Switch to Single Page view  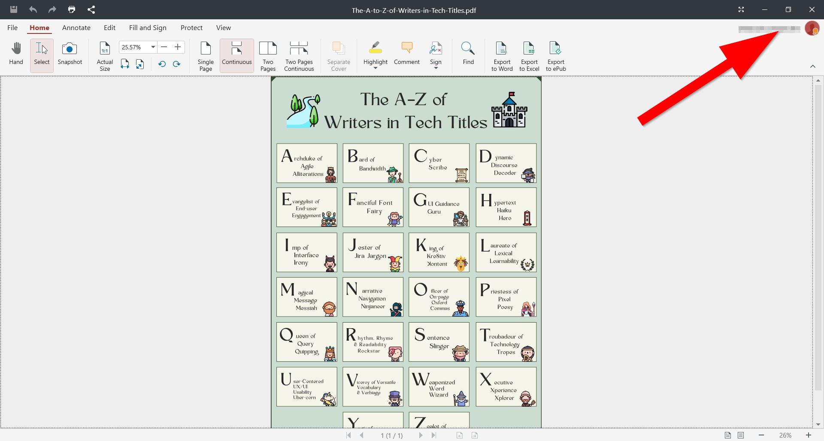pyautogui.click(x=206, y=56)
